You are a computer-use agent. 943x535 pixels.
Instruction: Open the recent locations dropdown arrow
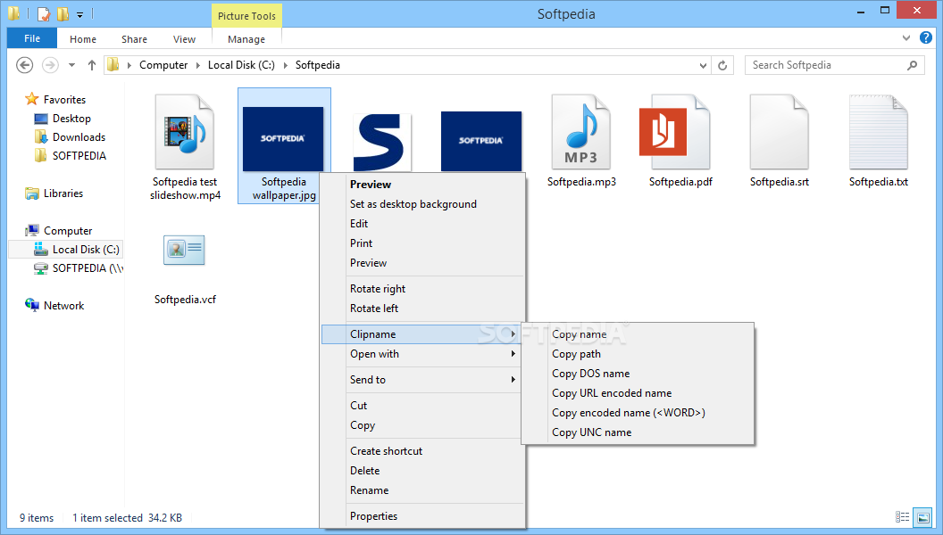coord(71,65)
